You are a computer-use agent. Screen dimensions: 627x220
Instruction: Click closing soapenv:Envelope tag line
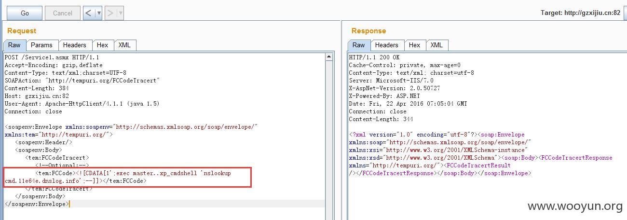click(37, 204)
